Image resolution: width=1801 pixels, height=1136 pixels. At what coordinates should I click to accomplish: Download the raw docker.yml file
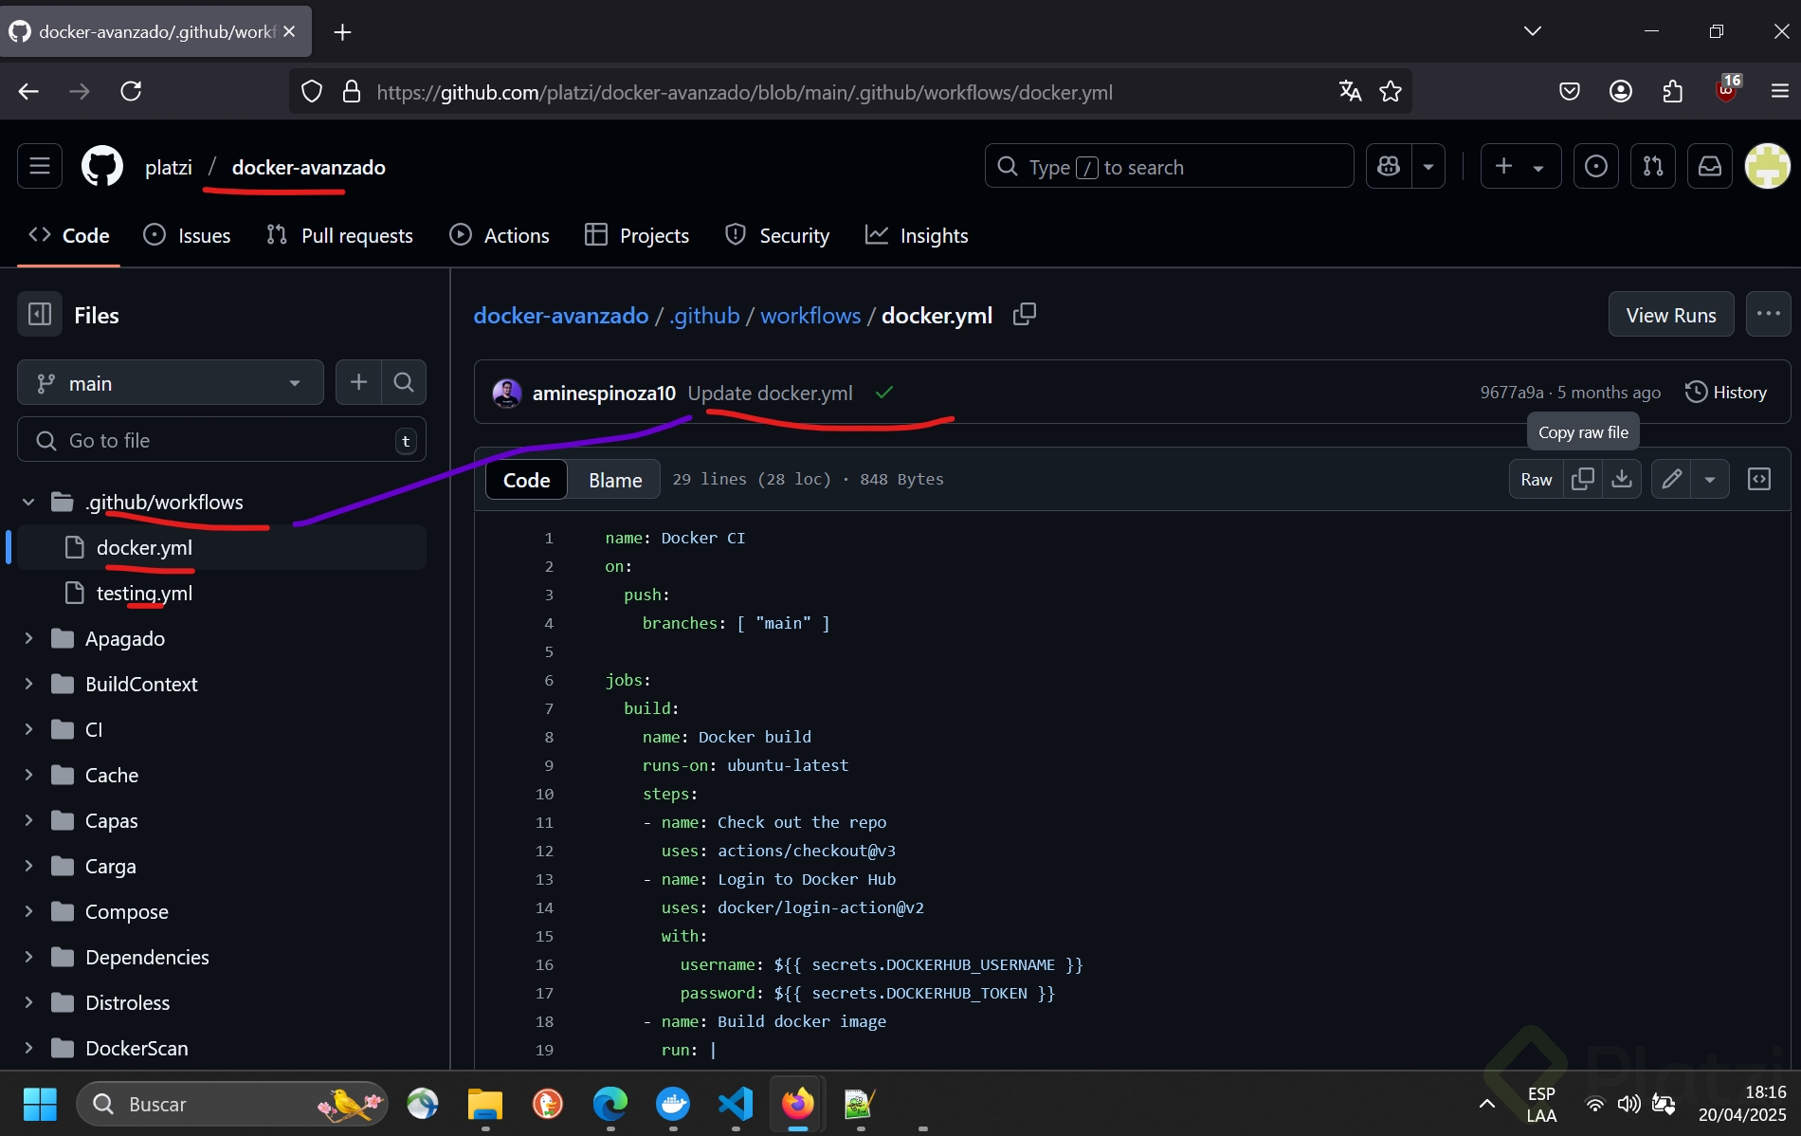click(x=1622, y=479)
